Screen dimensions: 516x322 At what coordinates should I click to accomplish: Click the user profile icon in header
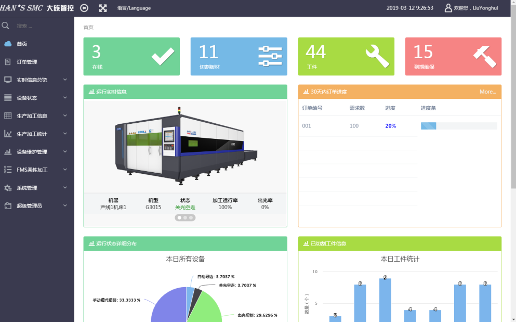(x=448, y=8)
